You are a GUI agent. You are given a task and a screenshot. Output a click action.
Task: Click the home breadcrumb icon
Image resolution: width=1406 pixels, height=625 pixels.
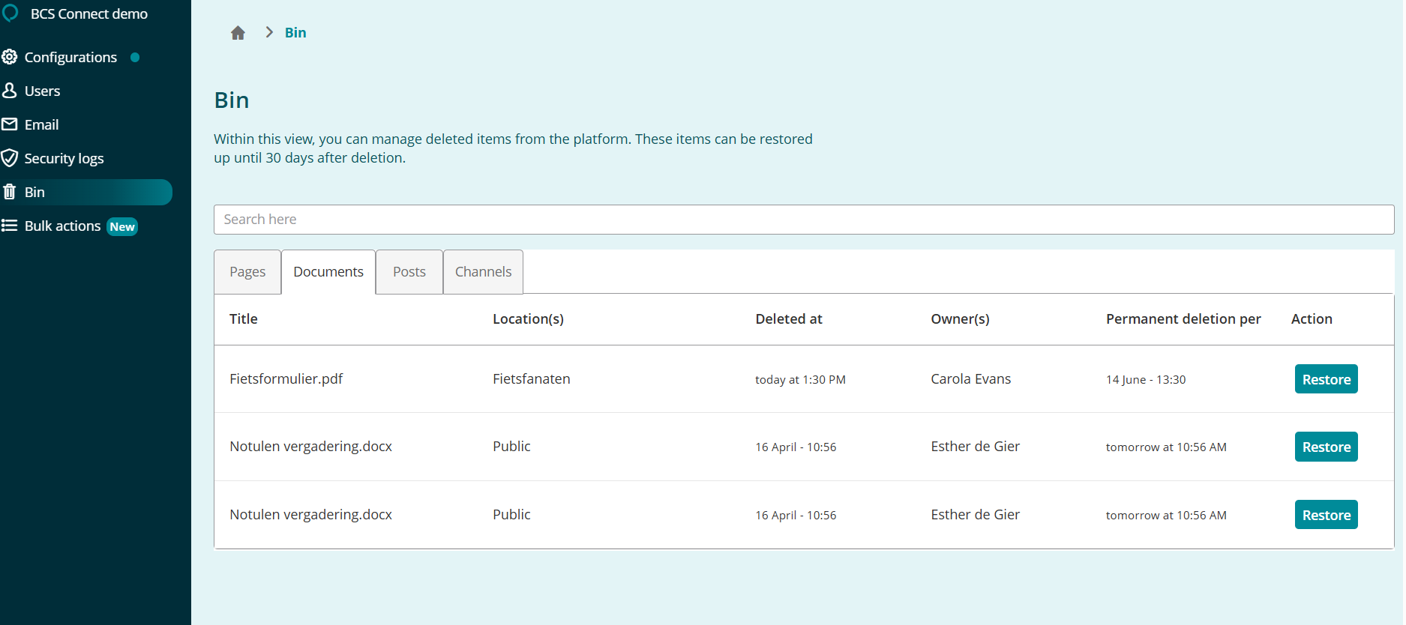point(238,33)
